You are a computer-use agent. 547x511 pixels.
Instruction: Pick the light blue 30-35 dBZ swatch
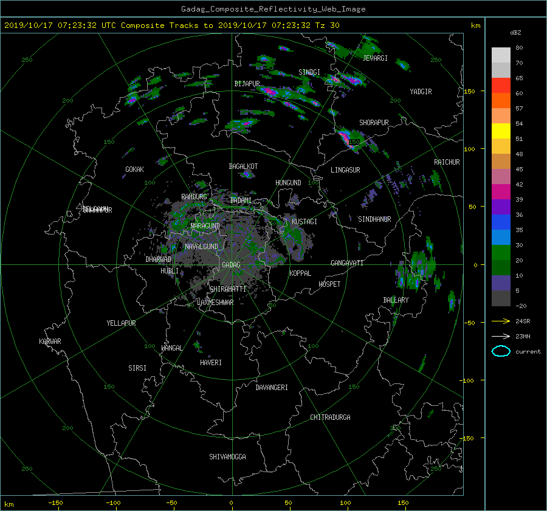tap(501, 238)
